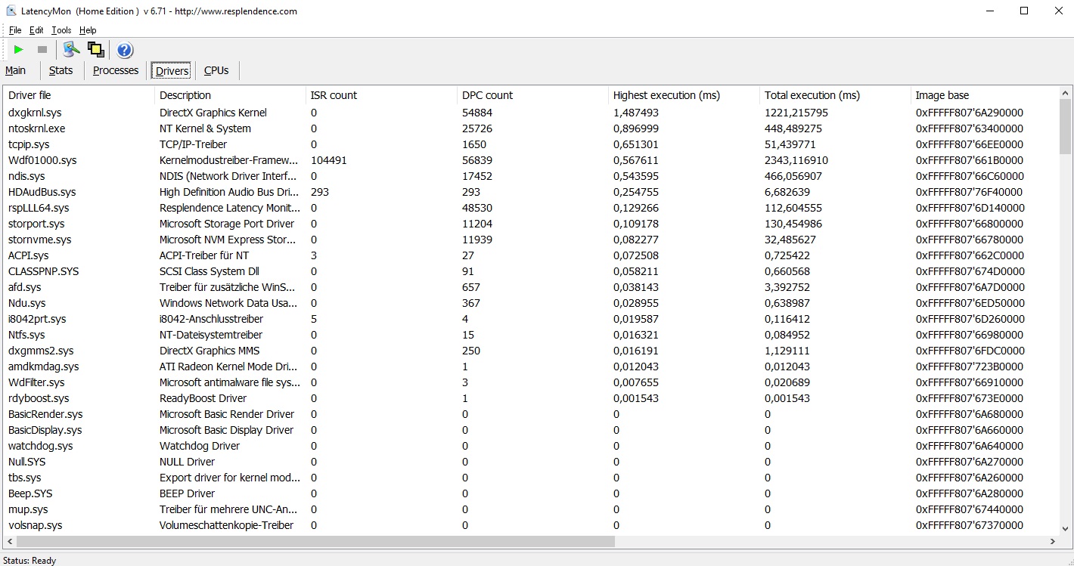Sort by Description column header
The height and width of the screenshot is (566, 1074).
click(230, 95)
